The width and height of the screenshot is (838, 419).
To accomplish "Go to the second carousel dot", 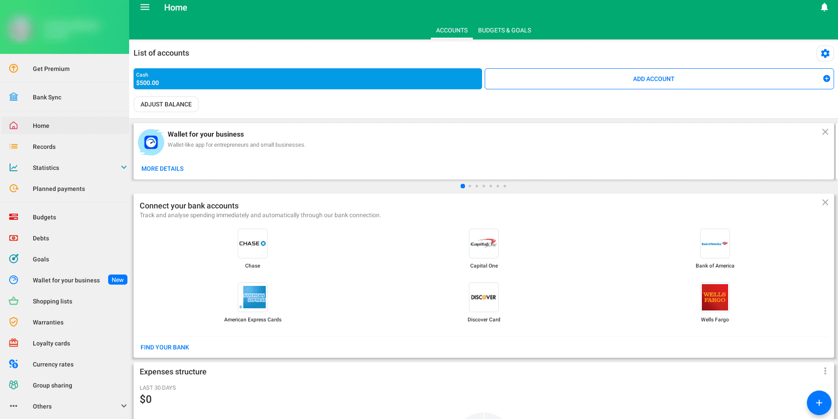I will 470,186.
